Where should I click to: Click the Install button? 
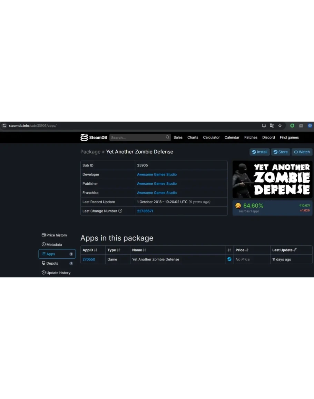point(259,152)
